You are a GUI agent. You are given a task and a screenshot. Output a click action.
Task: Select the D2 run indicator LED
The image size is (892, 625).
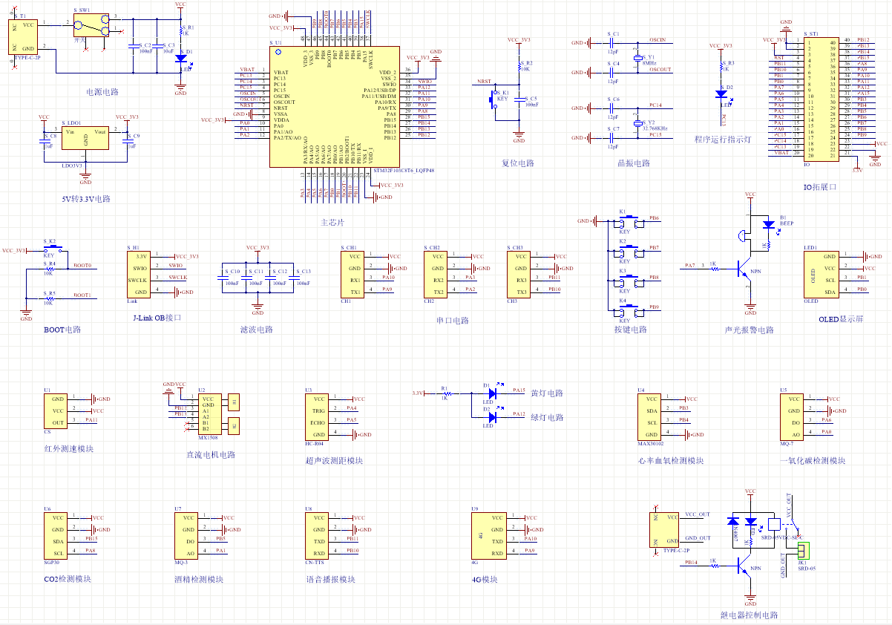click(721, 94)
